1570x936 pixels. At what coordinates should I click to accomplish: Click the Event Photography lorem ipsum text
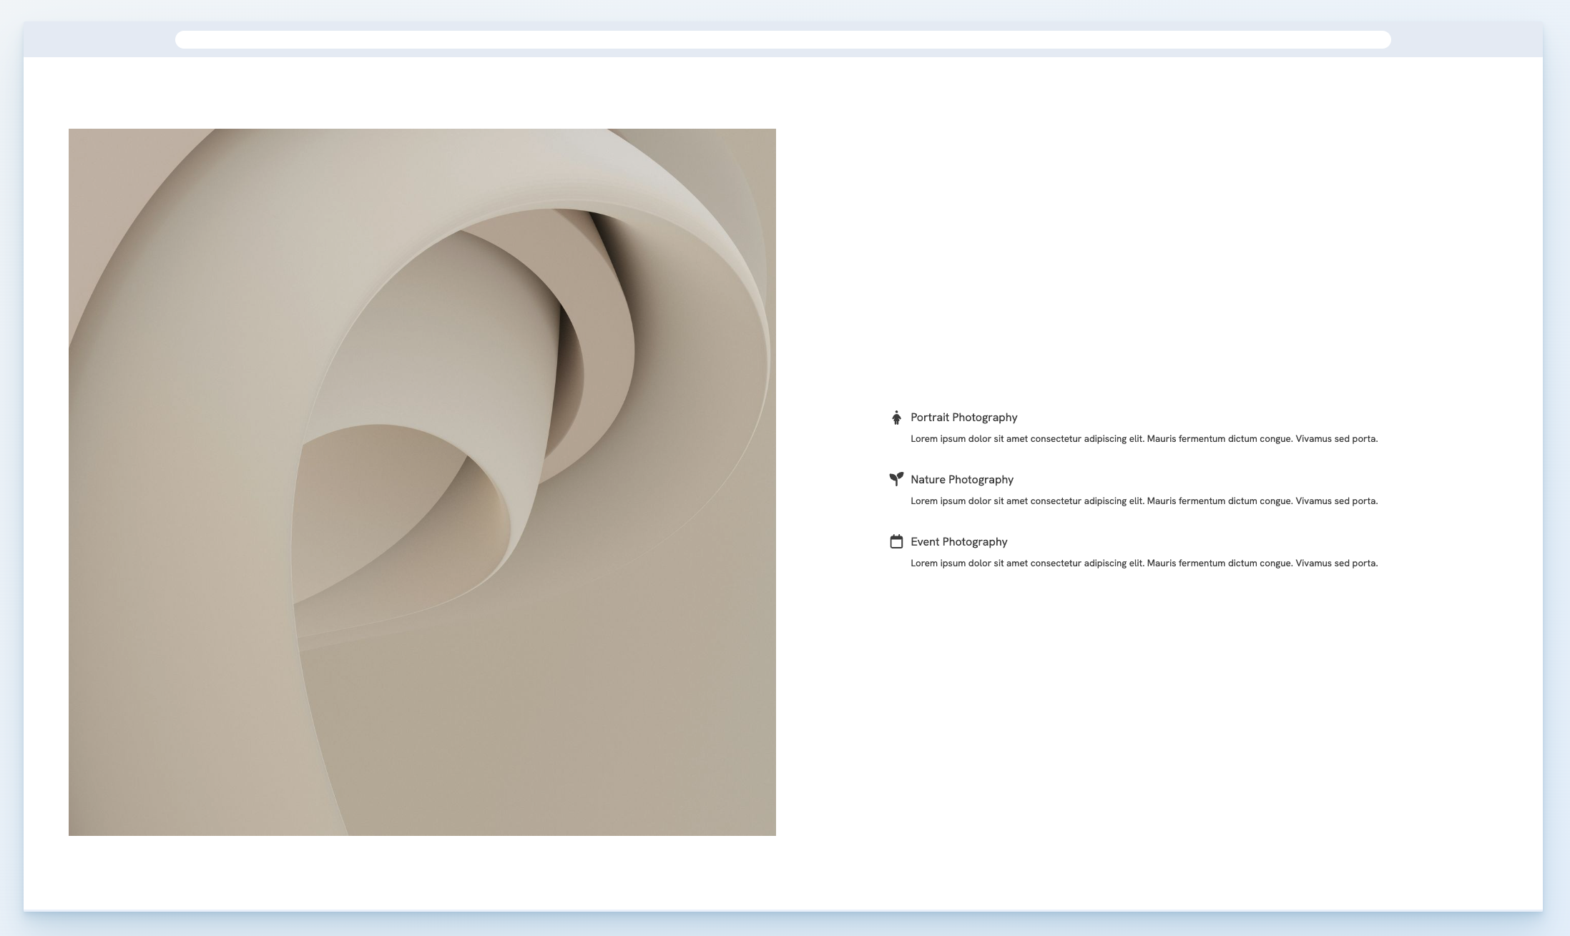pos(1143,563)
